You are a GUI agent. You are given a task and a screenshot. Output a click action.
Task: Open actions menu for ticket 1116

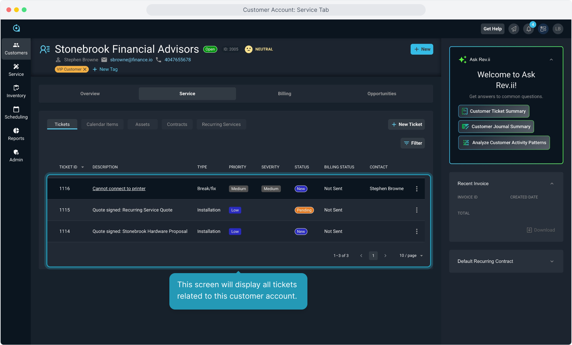pyautogui.click(x=417, y=189)
